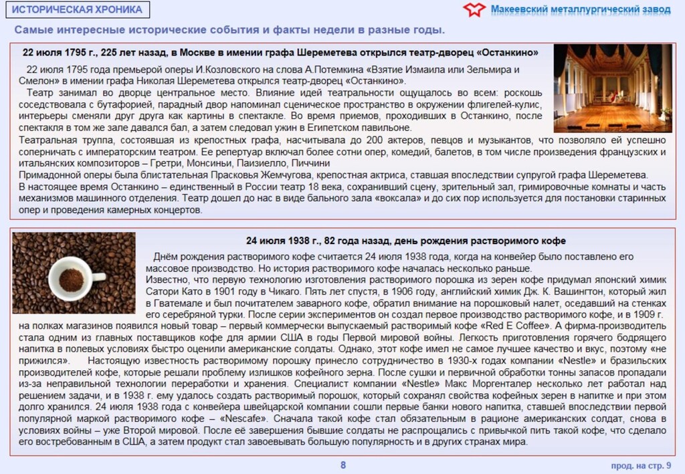Open the coffee cup and beans photo
This screenshot has height=474, width=685.
click(x=74, y=273)
